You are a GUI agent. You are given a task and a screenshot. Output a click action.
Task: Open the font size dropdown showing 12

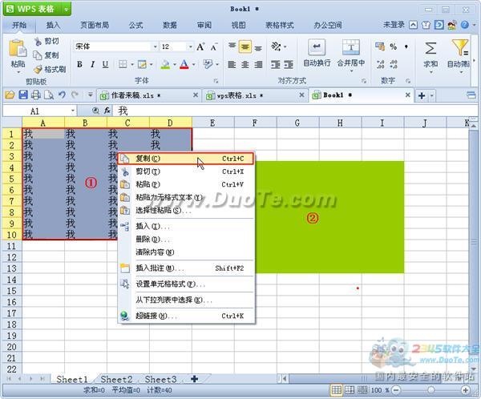[191, 46]
